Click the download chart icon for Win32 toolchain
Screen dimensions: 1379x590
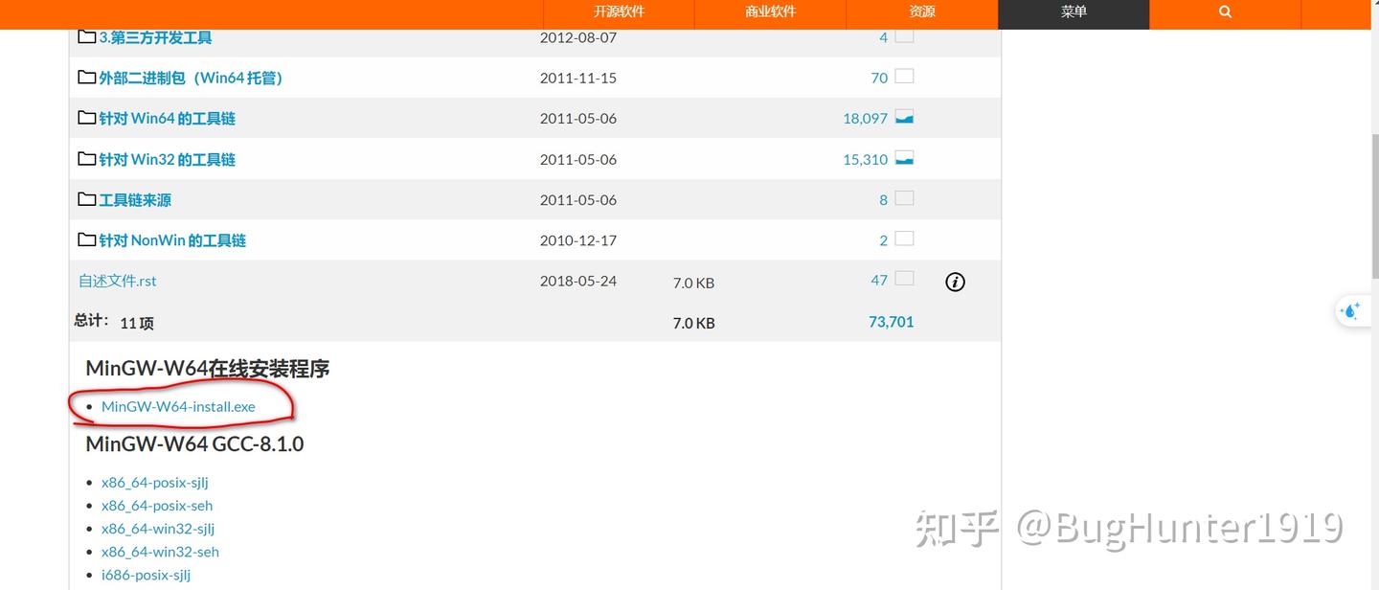tap(904, 158)
